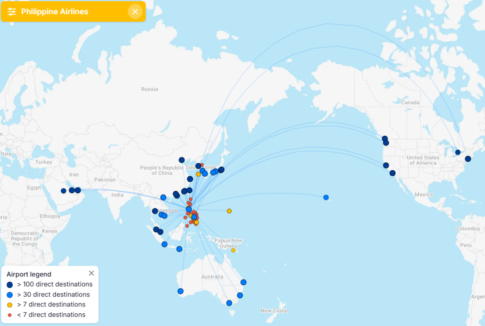Image resolution: width=485 pixels, height=326 pixels.
Task: Select the Melbourne airport marker
Action: click(229, 303)
